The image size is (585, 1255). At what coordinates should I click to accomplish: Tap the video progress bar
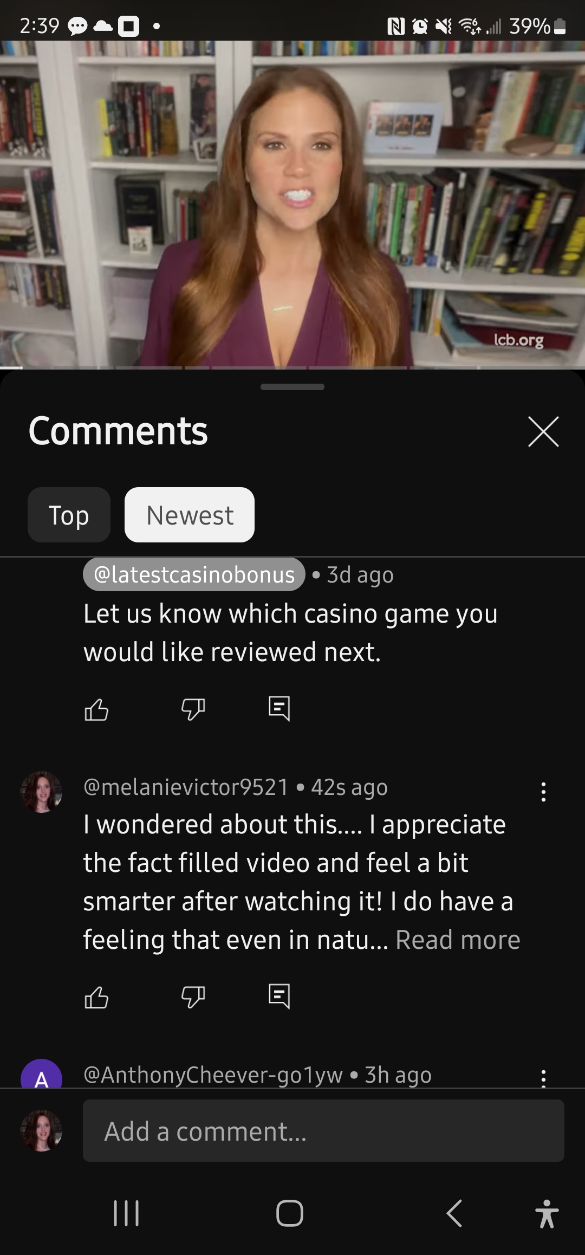292,368
